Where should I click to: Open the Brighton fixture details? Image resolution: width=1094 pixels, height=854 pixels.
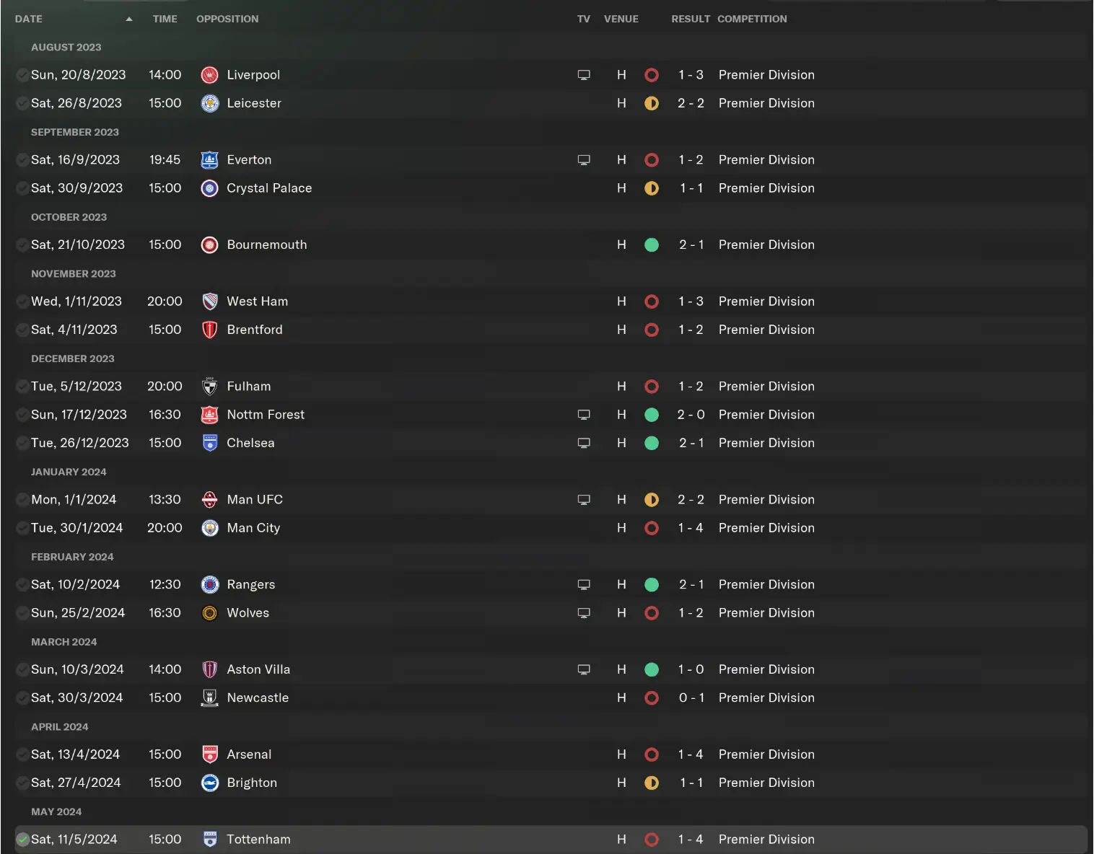[x=252, y=782]
